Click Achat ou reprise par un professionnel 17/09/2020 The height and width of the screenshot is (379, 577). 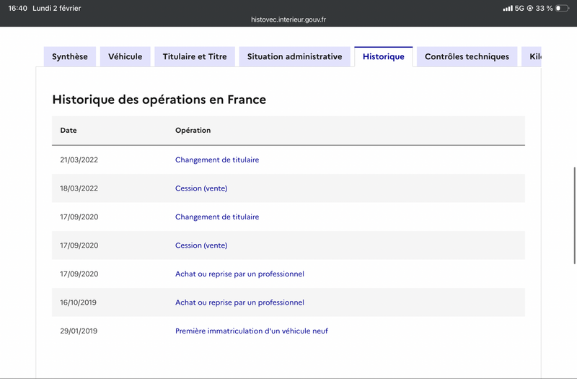point(239,274)
